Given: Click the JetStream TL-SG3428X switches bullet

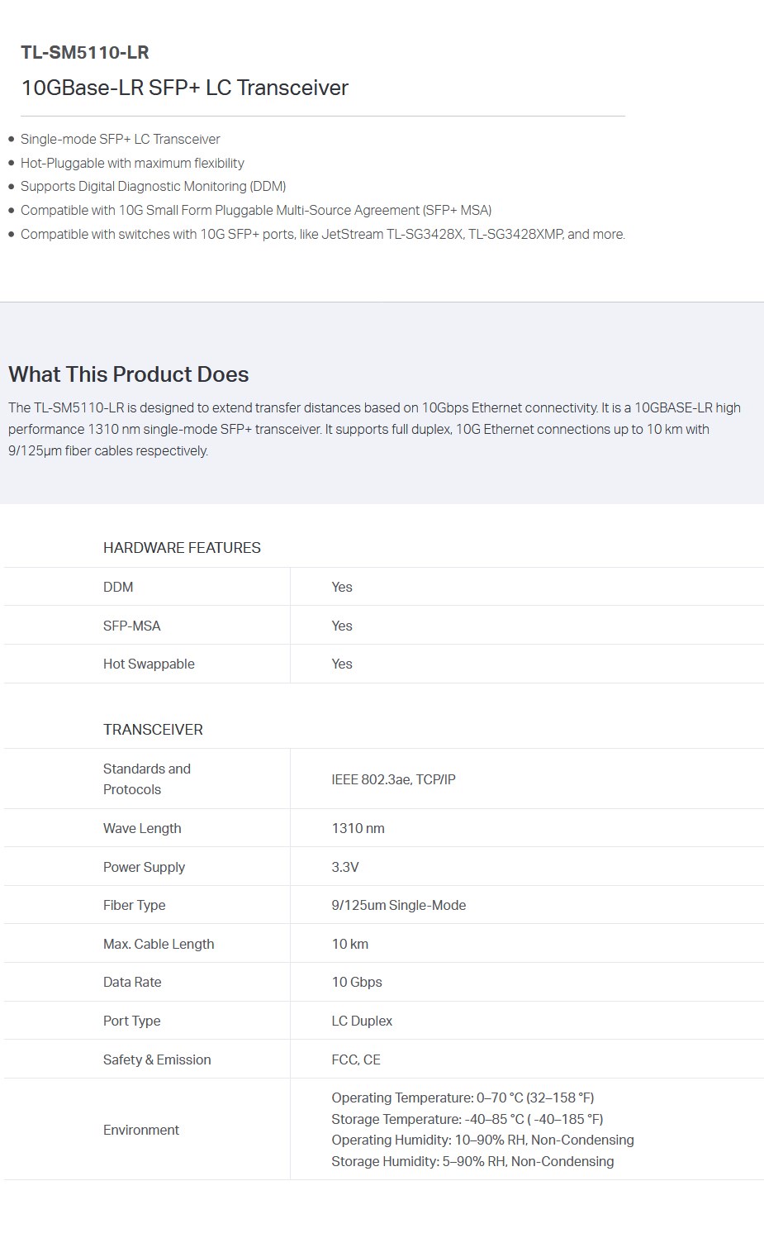Looking at the screenshot, I should coord(323,234).
